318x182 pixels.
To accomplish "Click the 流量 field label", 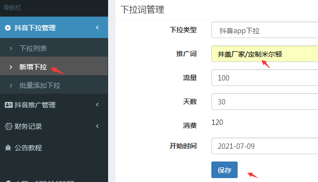I will (190, 78).
